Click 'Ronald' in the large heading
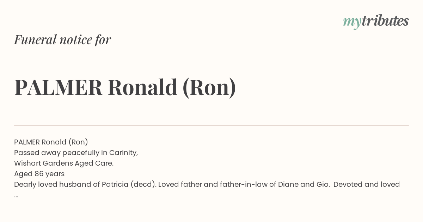This screenshot has height=222, width=423. pos(142,87)
